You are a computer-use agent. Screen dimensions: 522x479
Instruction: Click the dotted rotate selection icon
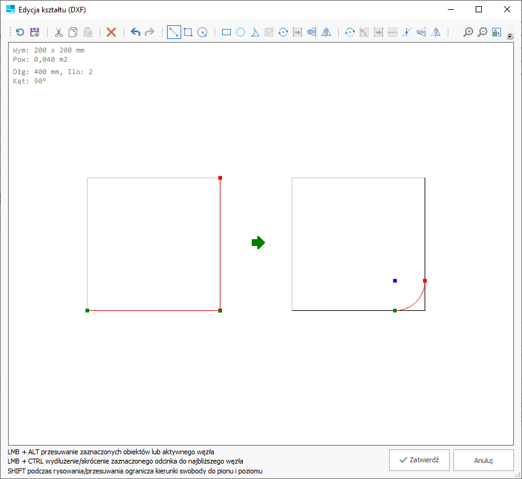tap(350, 32)
